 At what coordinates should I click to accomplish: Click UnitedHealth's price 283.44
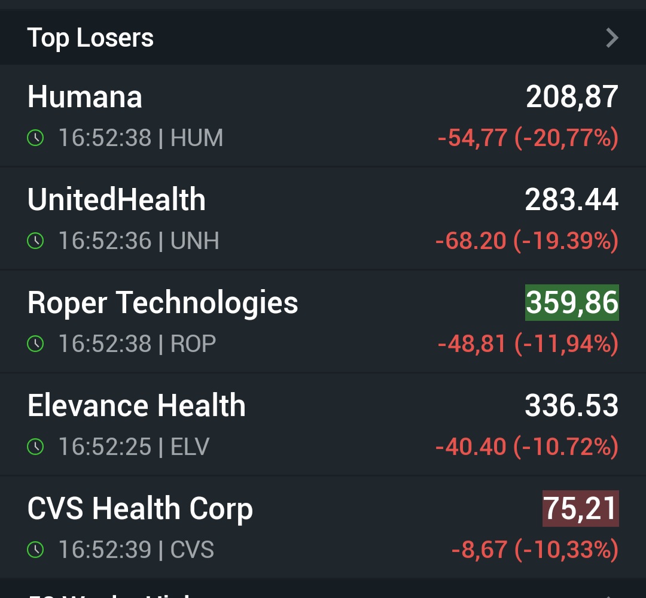tap(572, 200)
